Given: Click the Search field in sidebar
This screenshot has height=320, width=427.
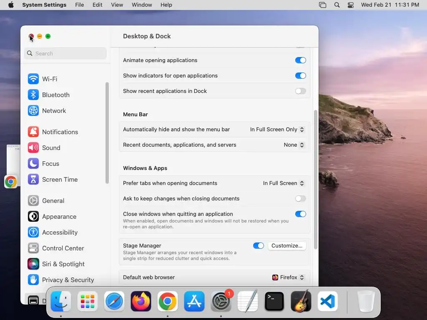Looking at the screenshot, I should tap(65, 53).
